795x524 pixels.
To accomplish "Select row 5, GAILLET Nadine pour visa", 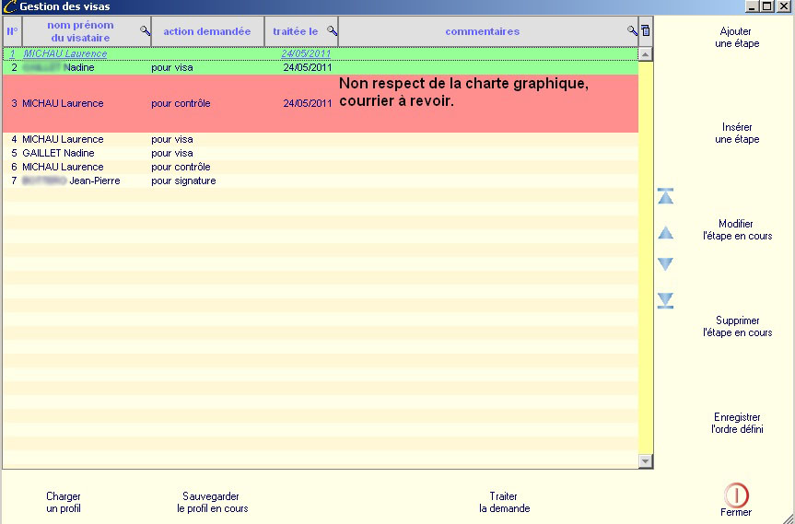I will 184,153.
